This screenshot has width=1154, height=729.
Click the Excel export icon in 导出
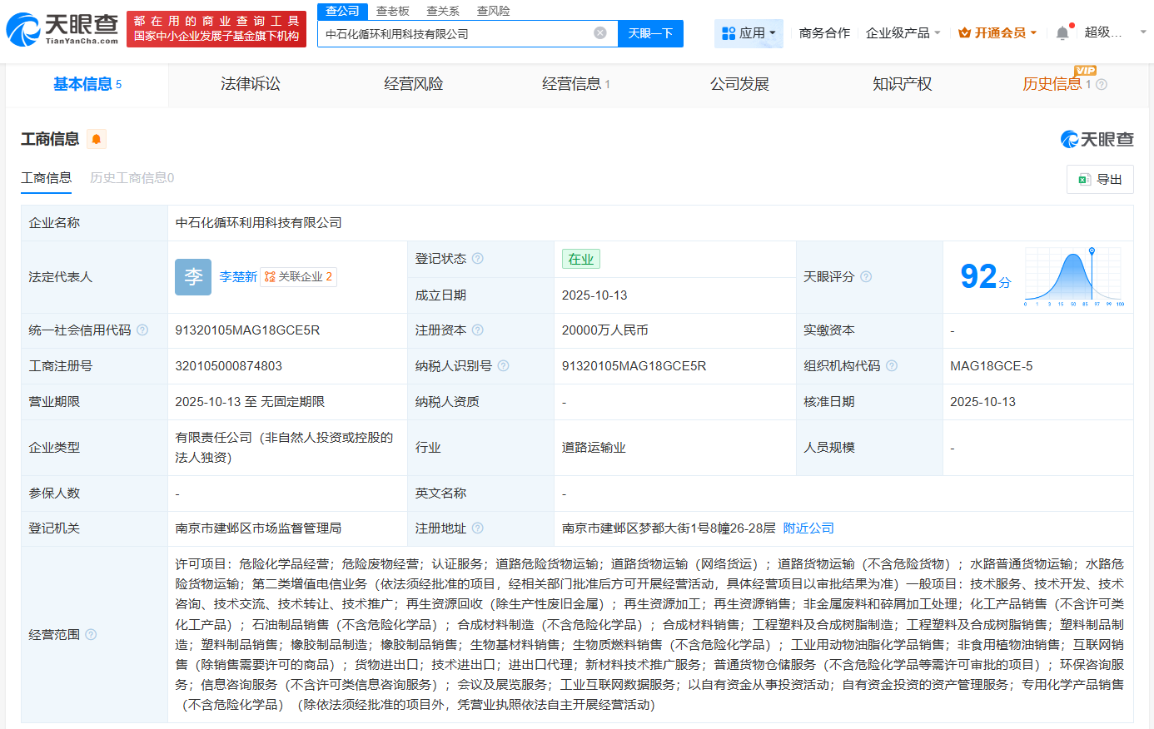[1084, 179]
